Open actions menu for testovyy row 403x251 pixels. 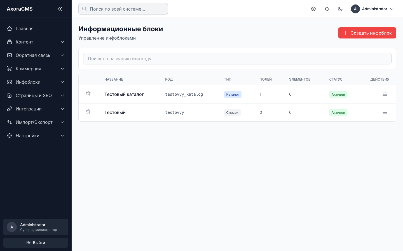(385, 112)
